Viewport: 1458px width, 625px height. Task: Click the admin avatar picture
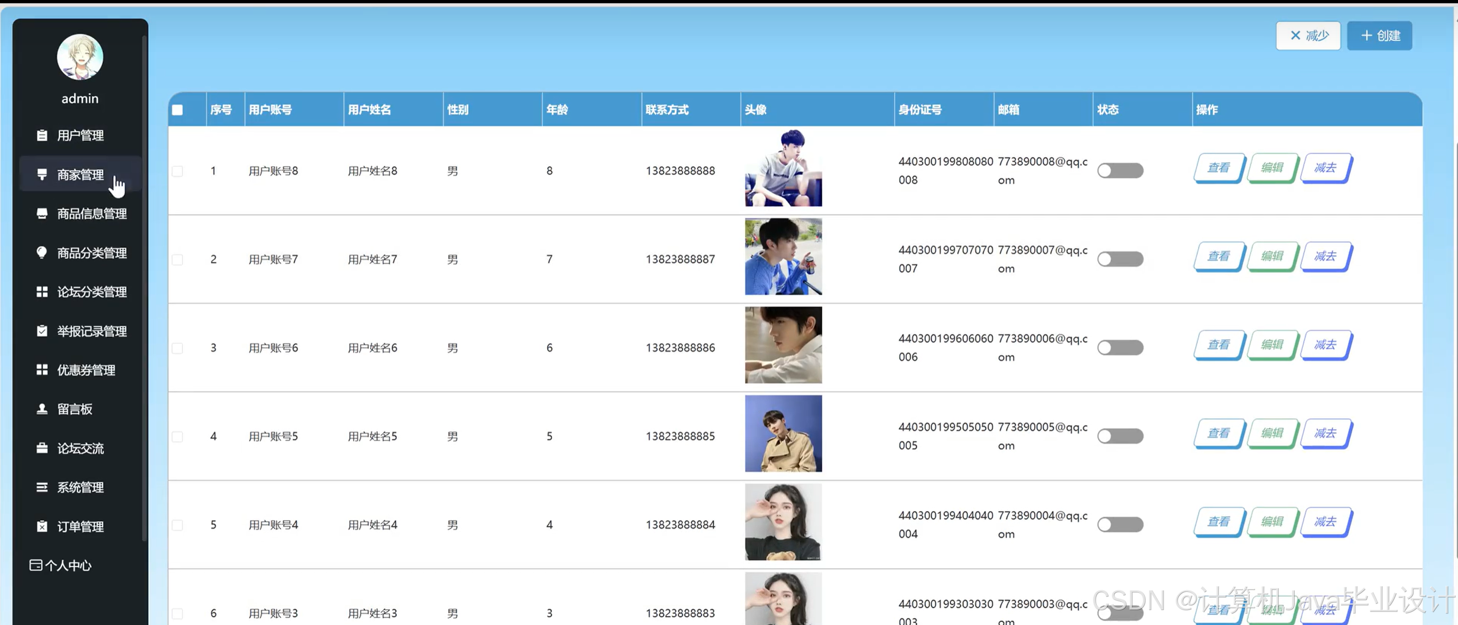[x=80, y=57]
